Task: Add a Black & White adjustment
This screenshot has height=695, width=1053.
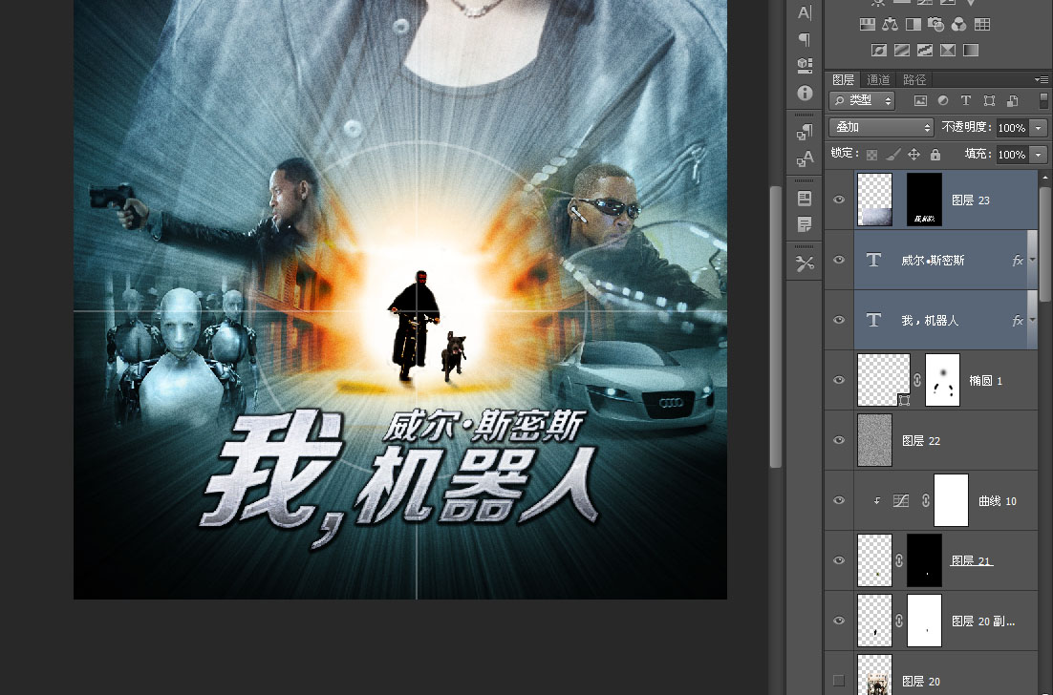Action: click(913, 25)
